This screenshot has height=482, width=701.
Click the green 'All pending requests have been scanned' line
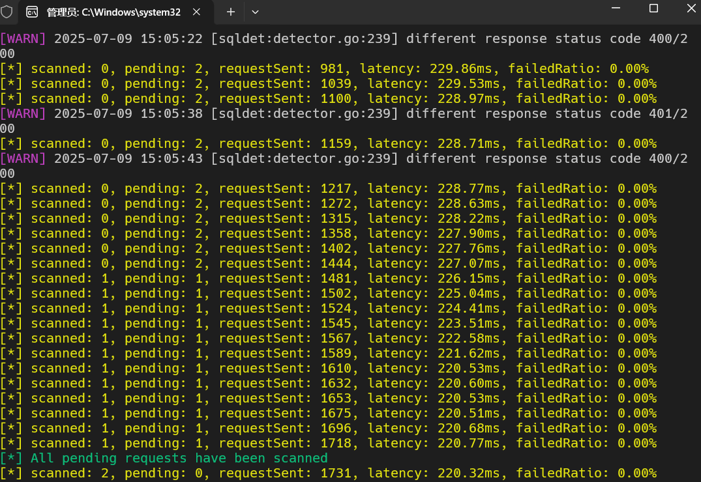[164, 459]
